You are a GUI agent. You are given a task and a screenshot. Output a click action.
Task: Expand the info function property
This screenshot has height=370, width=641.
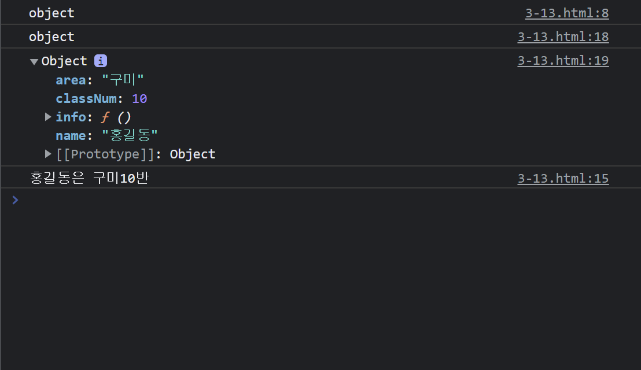click(x=48, y=117)
